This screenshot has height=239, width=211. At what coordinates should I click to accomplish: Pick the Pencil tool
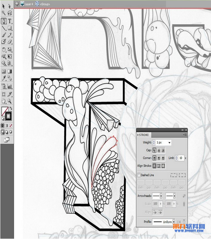[x=9, y=35]
